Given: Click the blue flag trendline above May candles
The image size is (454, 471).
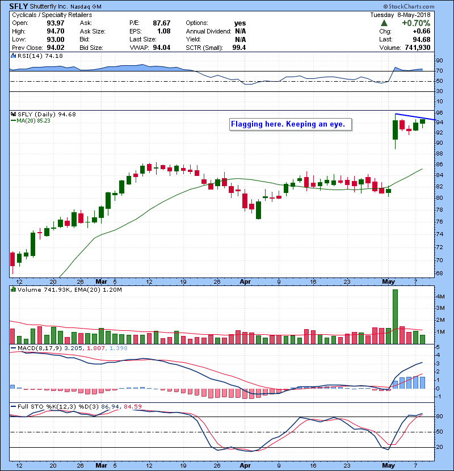Looking at the screenshot, I should tap(415, 117).
